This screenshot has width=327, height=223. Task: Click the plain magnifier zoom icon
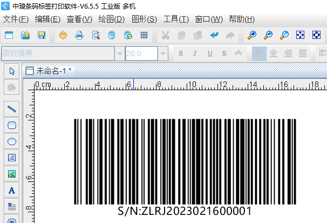tap(284, 35)
